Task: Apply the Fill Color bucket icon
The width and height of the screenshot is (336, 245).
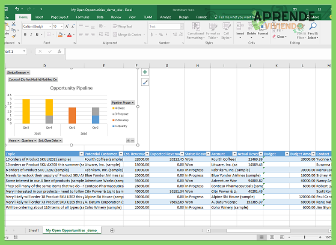Action: tap(60, 34)
